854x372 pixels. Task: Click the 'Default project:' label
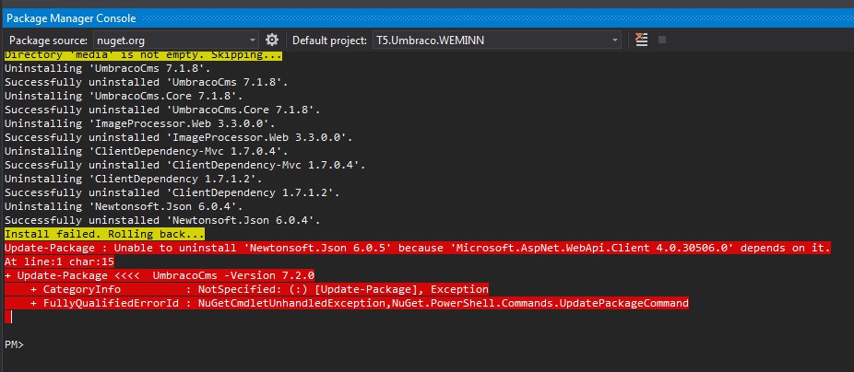329,41
